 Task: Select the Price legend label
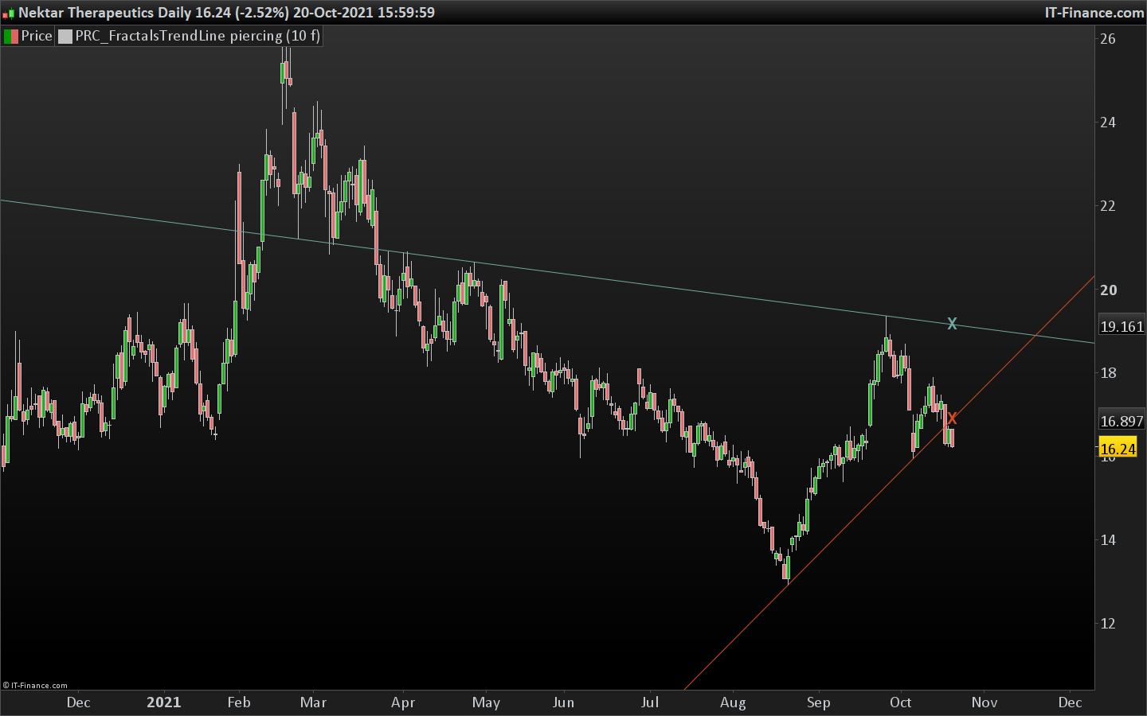[37, 36]
